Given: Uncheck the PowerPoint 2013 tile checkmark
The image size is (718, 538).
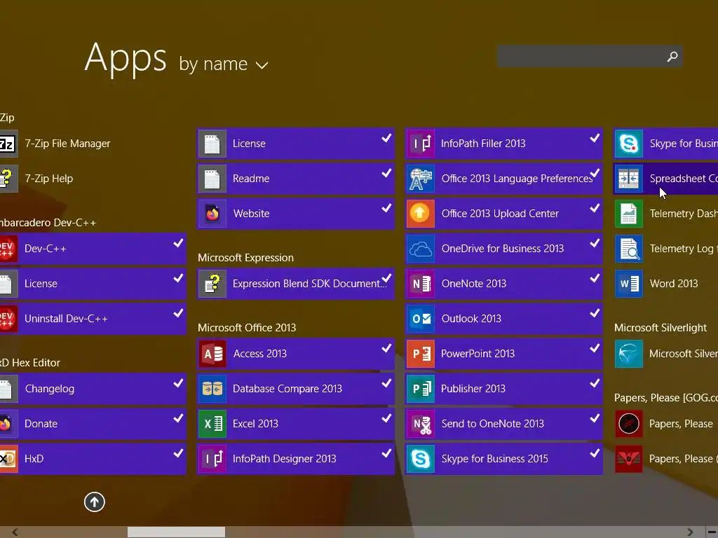Looking at the screenshot, I should (595, 348).
